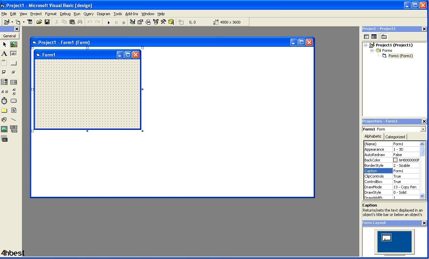Select the OLE container tool

[x=4, y=139]
